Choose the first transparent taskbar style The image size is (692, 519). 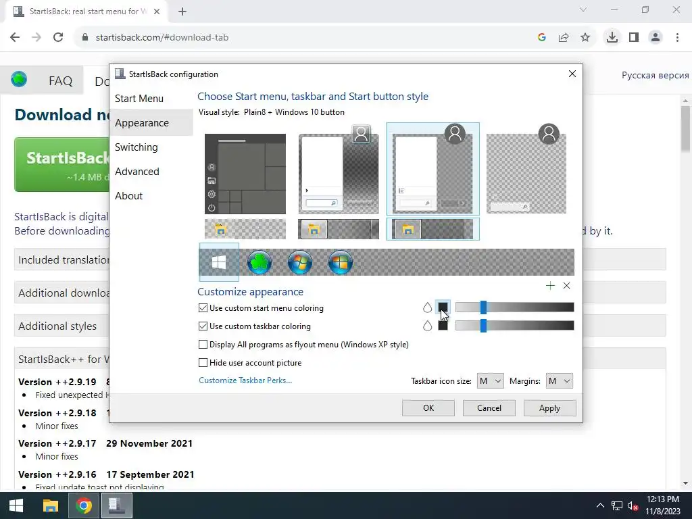pos(245,229)
